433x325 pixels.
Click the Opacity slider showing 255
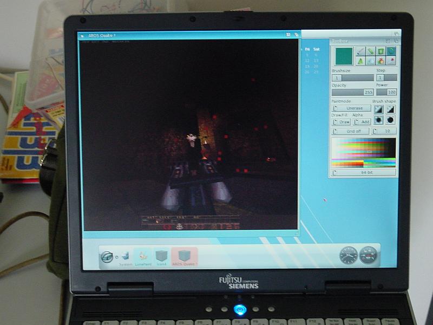(353, 92)
